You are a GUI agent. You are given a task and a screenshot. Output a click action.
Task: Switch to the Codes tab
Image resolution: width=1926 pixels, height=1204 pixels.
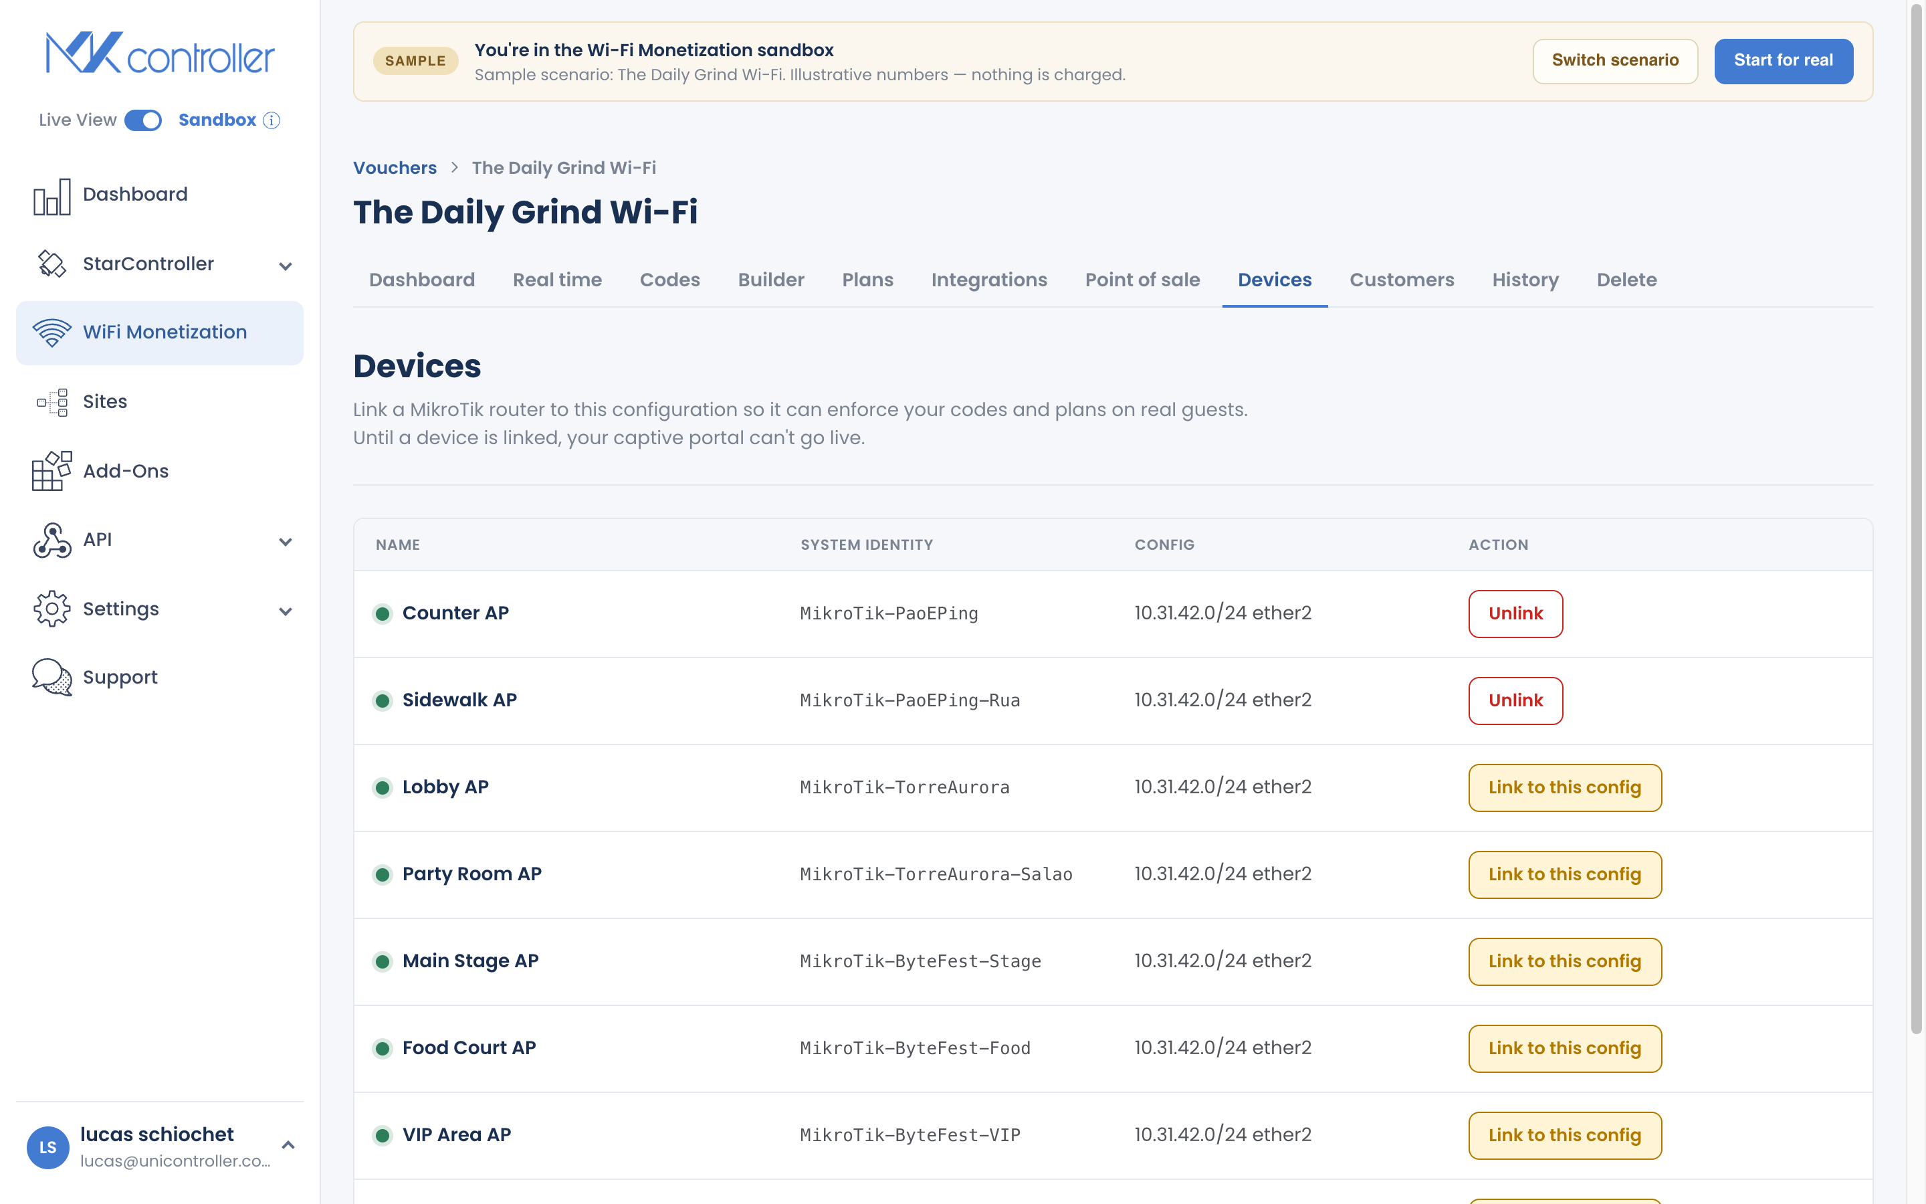(670, 280)
